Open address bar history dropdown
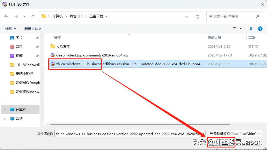This screenshot has height=150, width=267. tap(187, 17)
